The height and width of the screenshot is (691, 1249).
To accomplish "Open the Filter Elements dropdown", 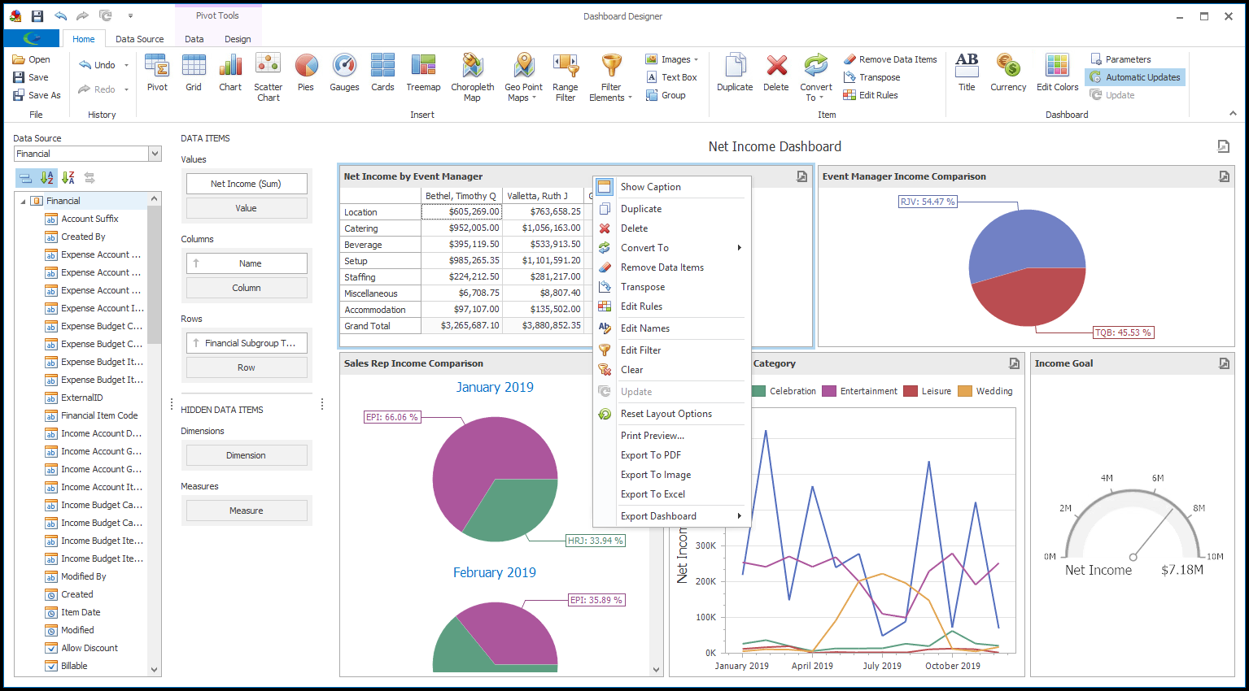I will 610,78.
